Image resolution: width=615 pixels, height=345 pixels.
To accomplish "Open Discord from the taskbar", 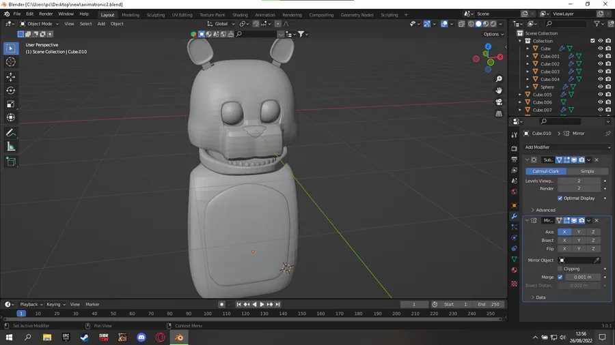I will point(141,337).
